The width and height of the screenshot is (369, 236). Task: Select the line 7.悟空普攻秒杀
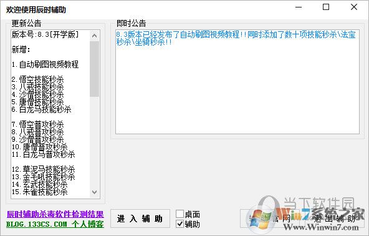37,124
